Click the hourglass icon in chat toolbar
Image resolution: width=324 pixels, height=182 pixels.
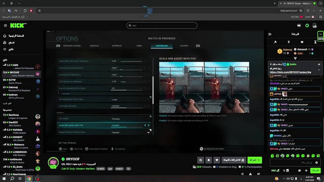click(x=315, y=42)
